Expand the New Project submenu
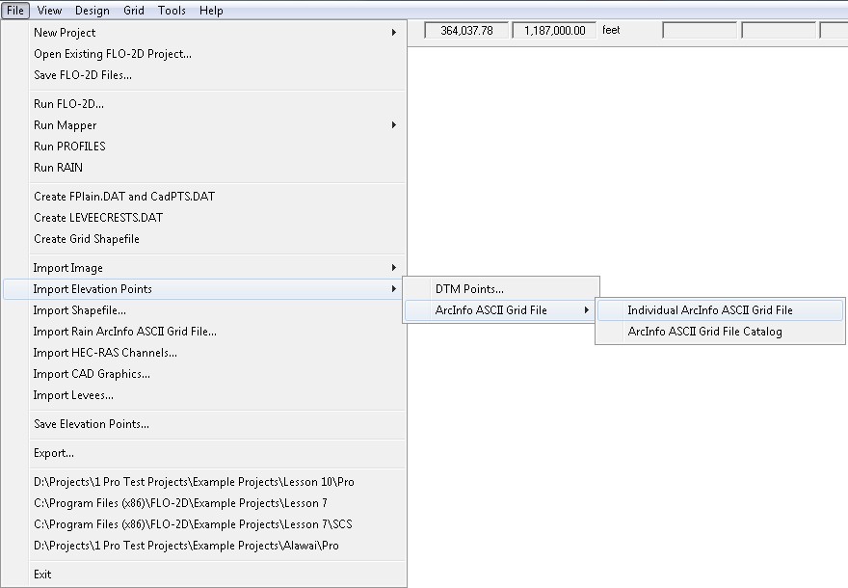 pyautogui.click(x=65, y=33)
